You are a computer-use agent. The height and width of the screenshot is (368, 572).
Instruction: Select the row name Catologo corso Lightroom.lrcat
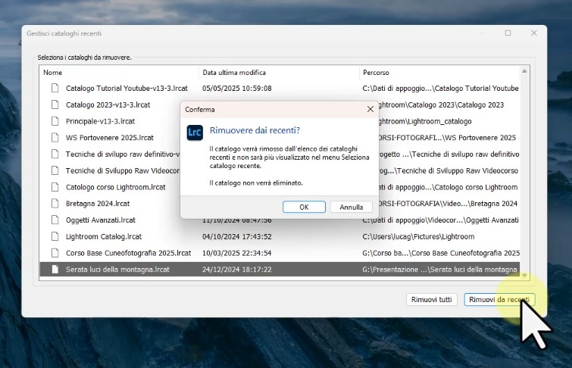coord(116,187)
